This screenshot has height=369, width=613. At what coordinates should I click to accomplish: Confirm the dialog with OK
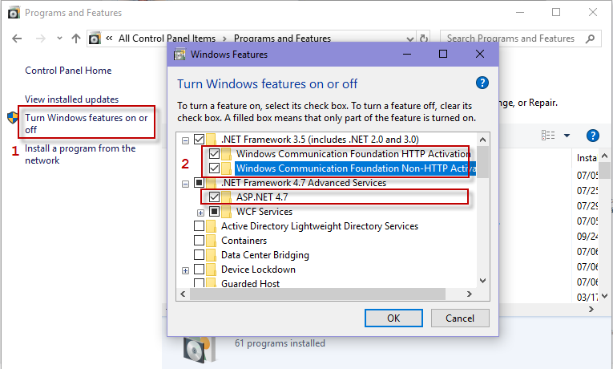[393, 318]
